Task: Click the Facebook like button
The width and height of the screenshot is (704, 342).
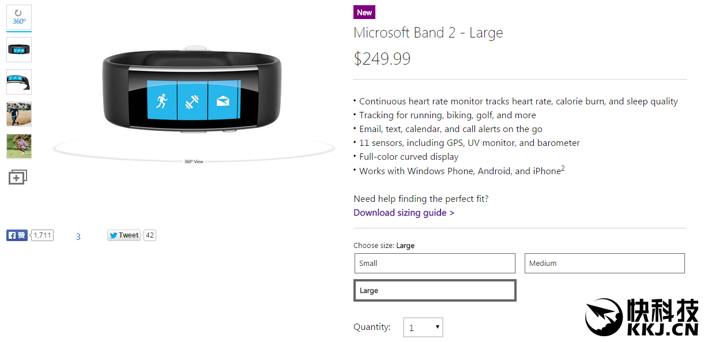Action: 17,235
